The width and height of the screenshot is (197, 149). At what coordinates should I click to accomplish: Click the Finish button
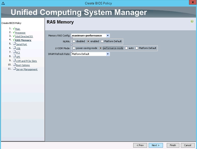173,145
